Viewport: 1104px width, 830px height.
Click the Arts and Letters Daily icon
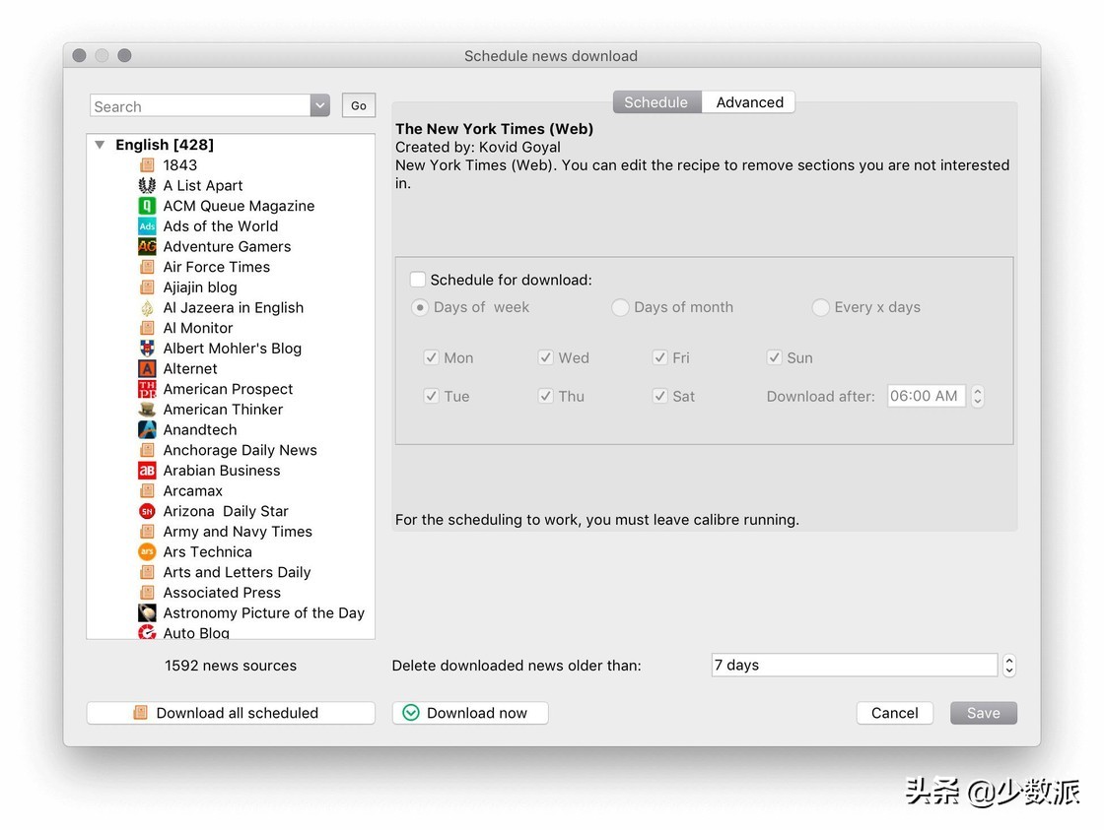(x=147, y=573)
